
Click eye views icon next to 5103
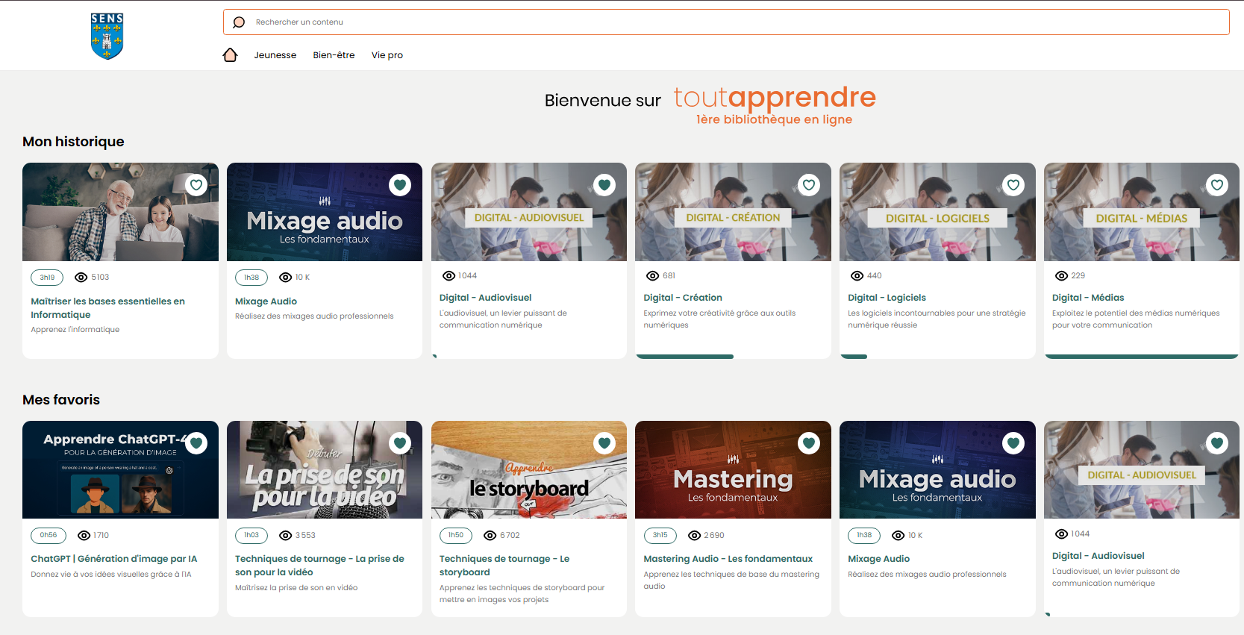tap(81, 278)
